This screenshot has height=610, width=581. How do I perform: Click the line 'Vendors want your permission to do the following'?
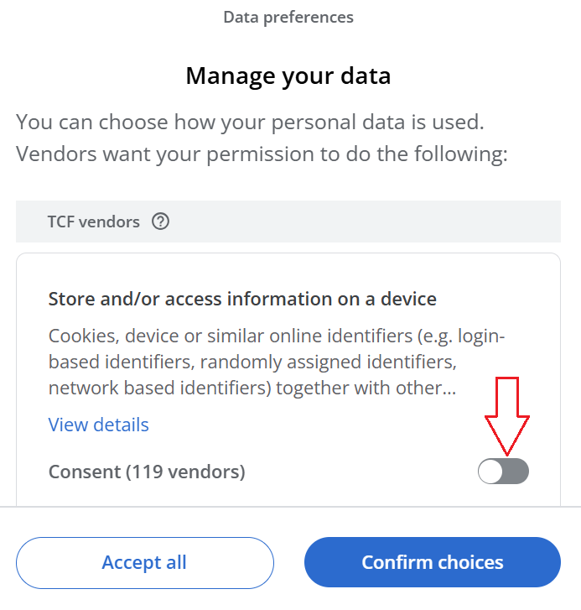262,155
